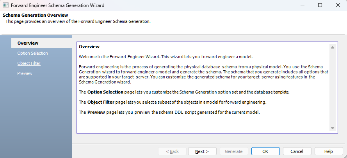Viewport: 347px width, 158px height.
Task: Click the bold Overview heading in the text pane
Action: (x=89, y=47)
